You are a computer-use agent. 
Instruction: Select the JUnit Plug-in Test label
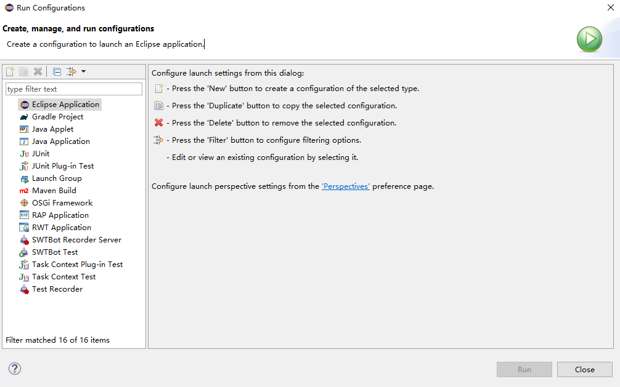click(63, 166)
